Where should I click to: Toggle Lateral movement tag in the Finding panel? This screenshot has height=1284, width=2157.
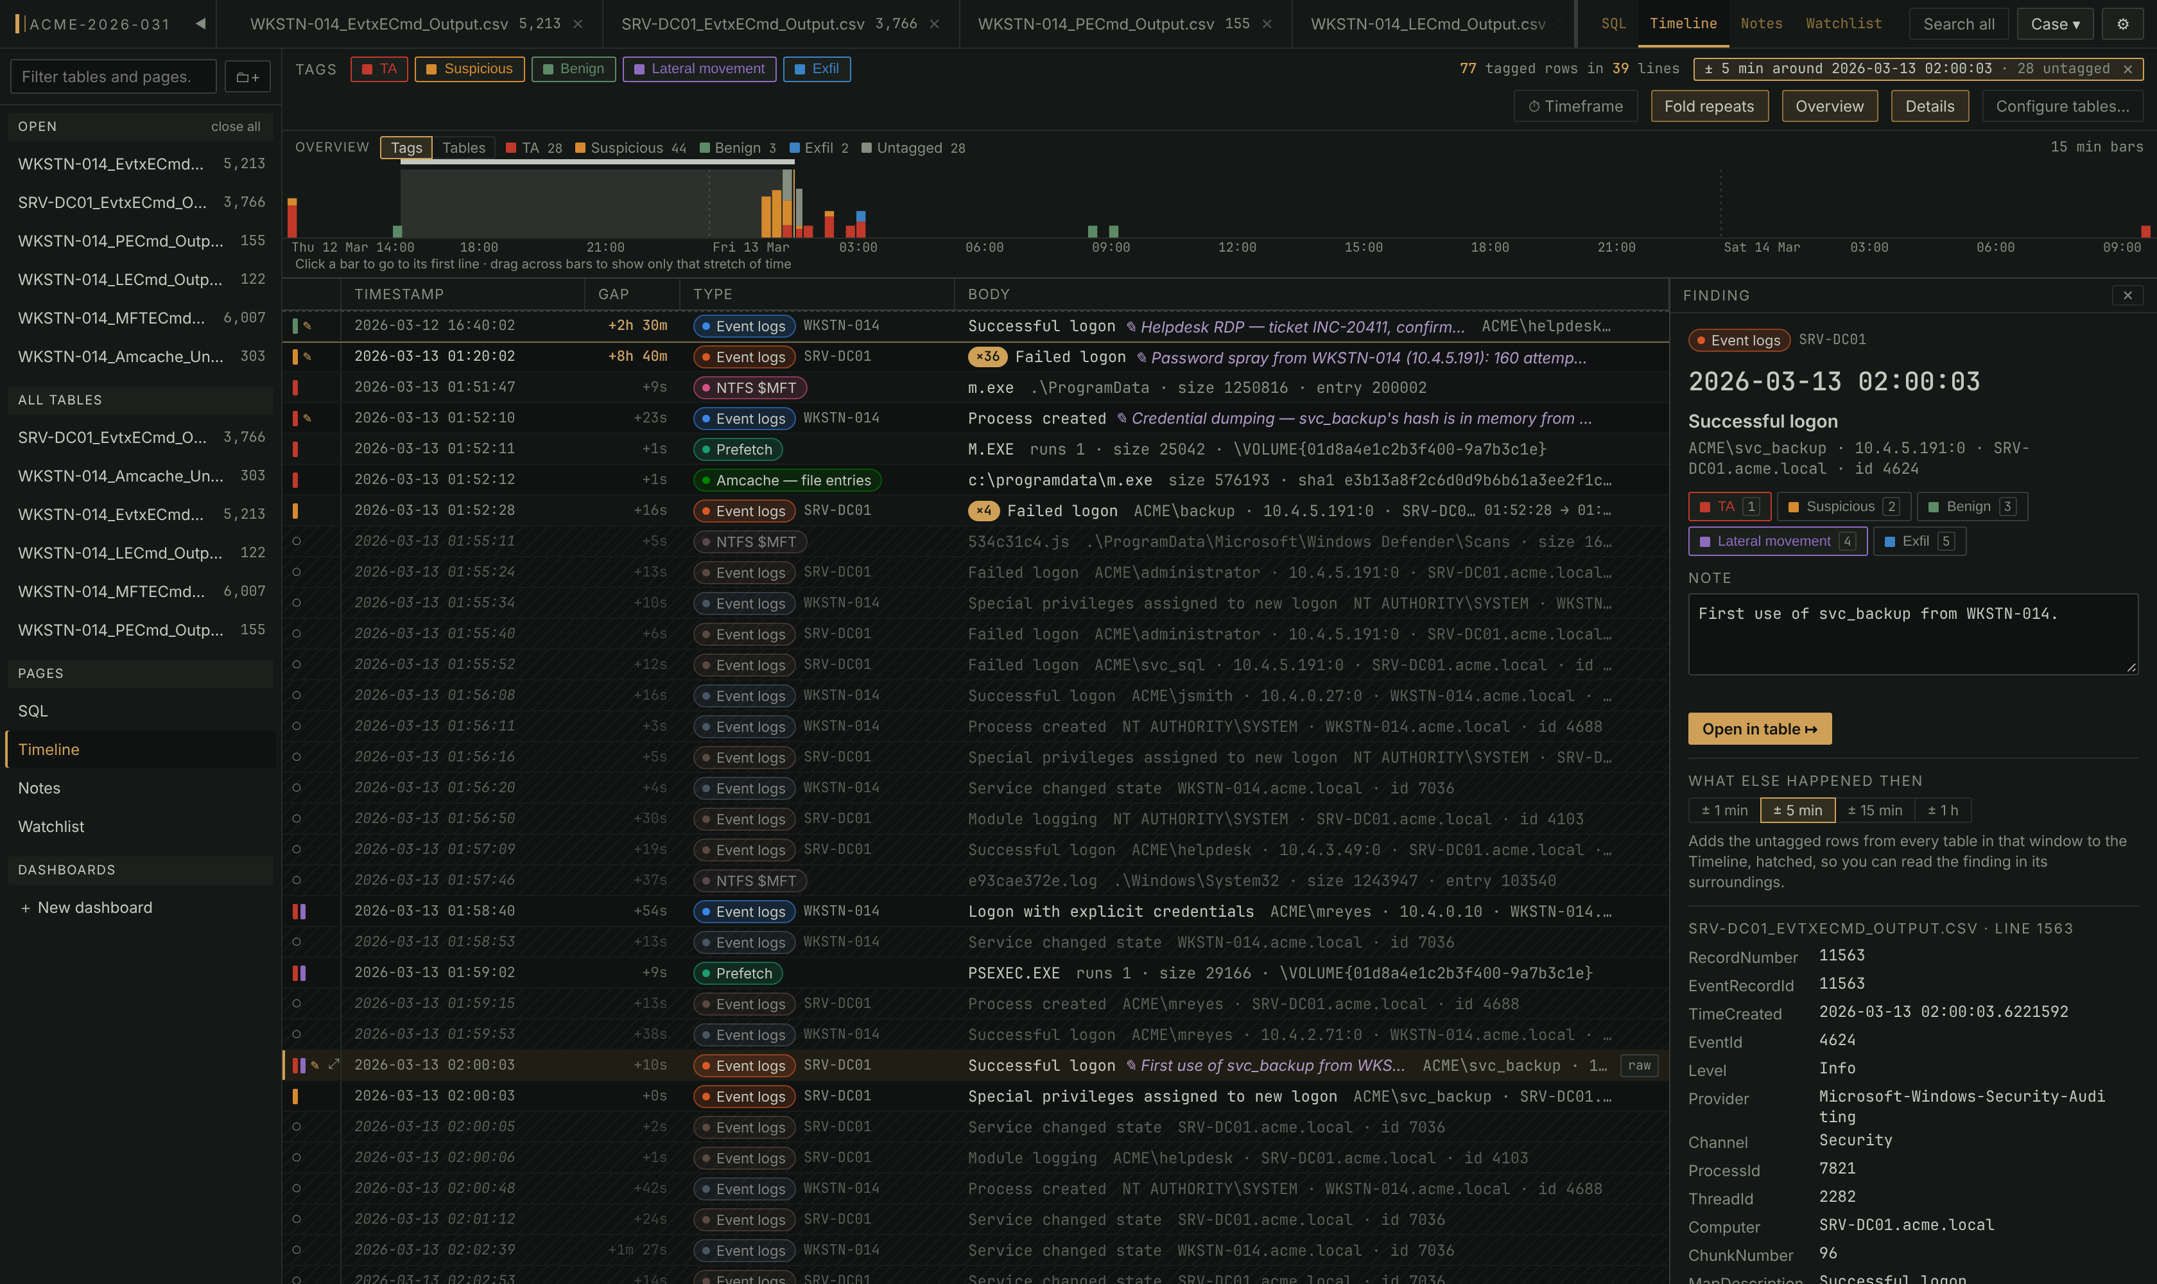(x=1777, y=541)
